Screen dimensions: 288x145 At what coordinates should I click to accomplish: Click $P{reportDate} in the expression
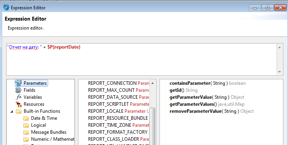click(x=64, y=47)
